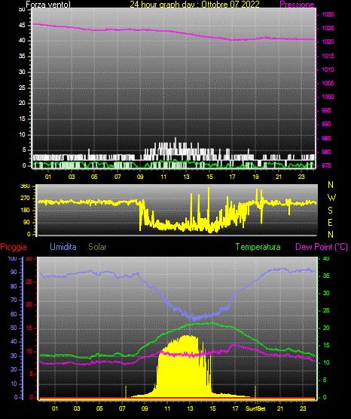Select the magenta "Pressione" legend label
The height and width of the screenshot is (419, 351).
point(298,5)
